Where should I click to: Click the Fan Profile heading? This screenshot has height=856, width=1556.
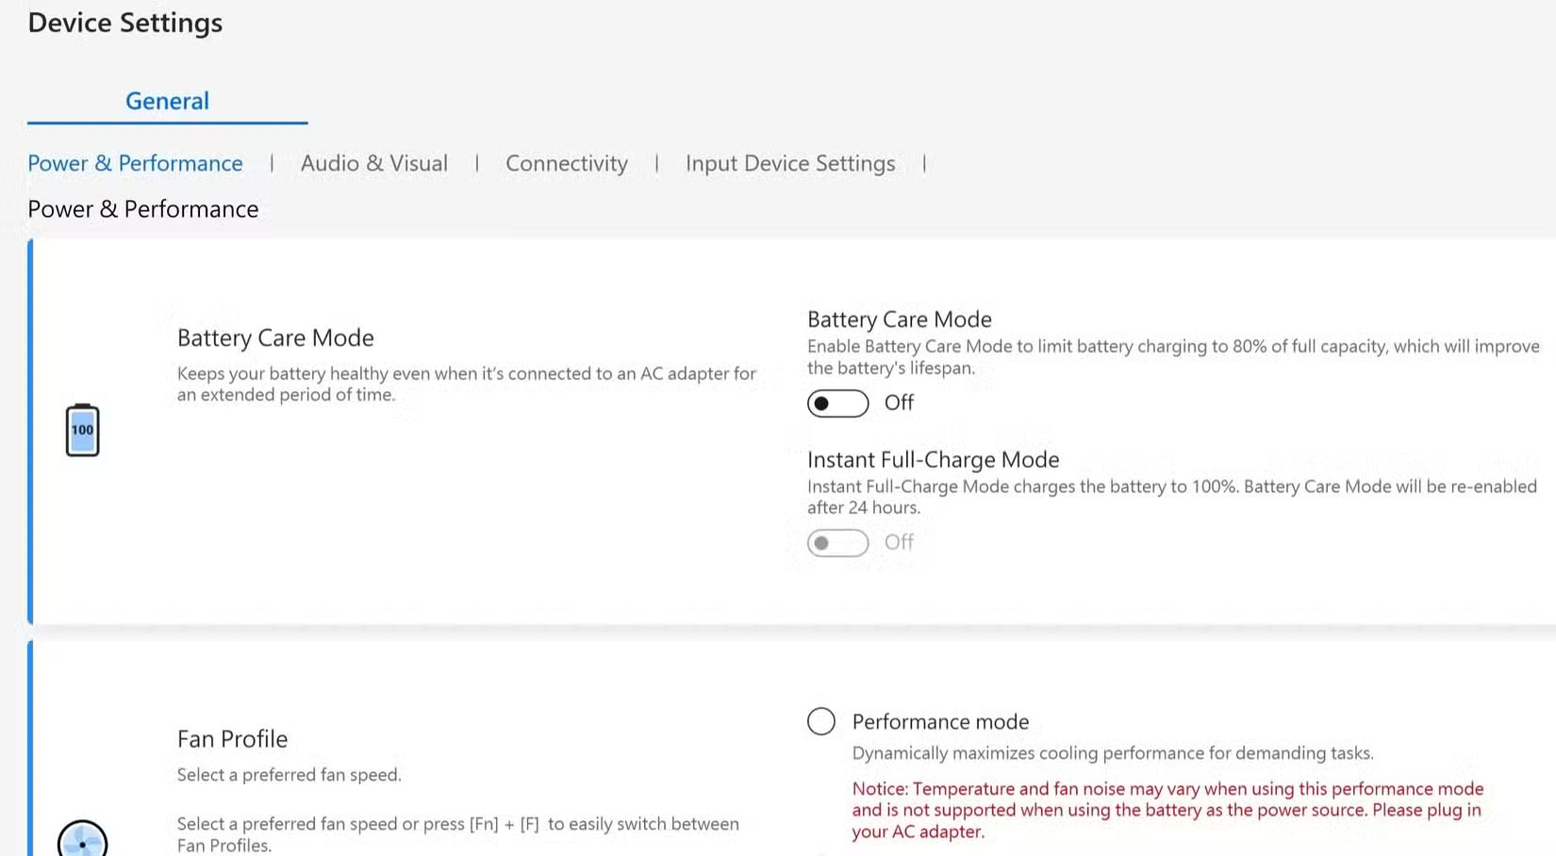click(x=231, y=738)
